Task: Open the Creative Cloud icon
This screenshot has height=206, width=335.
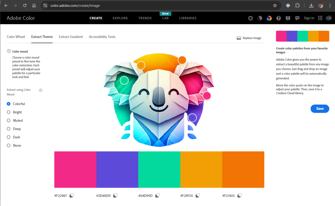Action: point(329,18)
